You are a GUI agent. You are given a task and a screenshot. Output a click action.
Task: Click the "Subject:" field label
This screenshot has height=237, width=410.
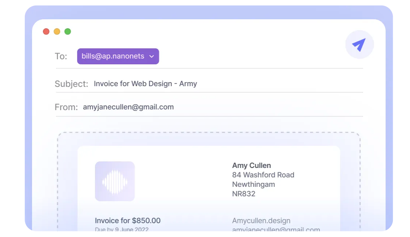71,84
